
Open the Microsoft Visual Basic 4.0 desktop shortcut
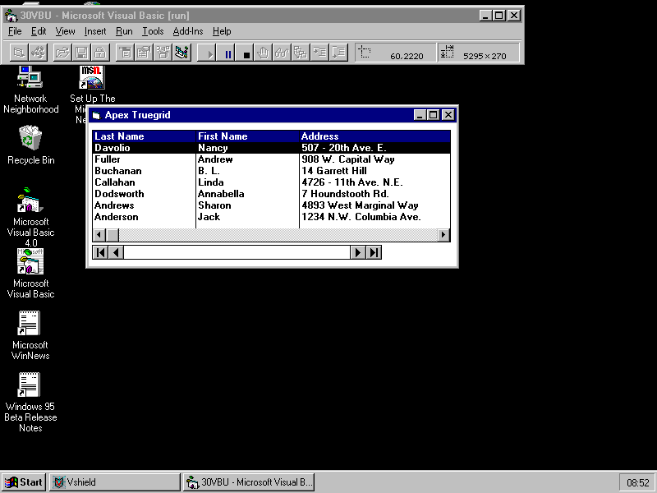(30, 202)
